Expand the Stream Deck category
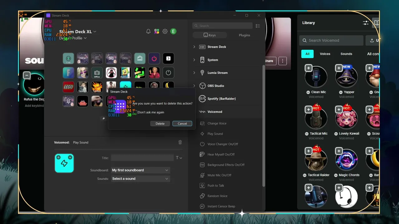 pyautogui.click(x=194, y=47)
